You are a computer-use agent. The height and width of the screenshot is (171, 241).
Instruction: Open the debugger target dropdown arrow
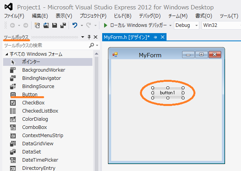170,25
